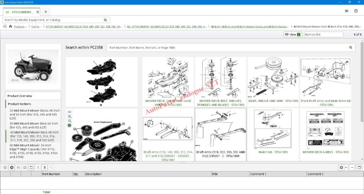Open the Mulch Kit - ST561889 link
Image resolution: width=364 pixels, height=194 pixels.
tap(273, 152)
